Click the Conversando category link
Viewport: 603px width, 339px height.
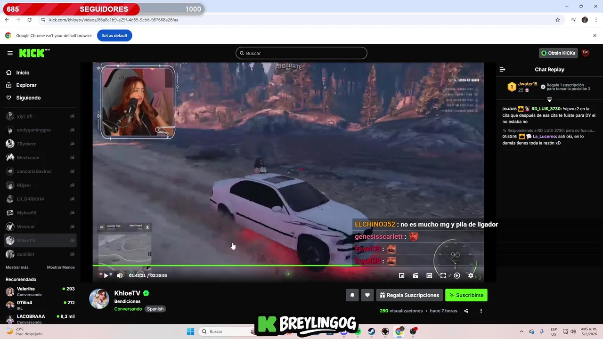tap(128, 309)
